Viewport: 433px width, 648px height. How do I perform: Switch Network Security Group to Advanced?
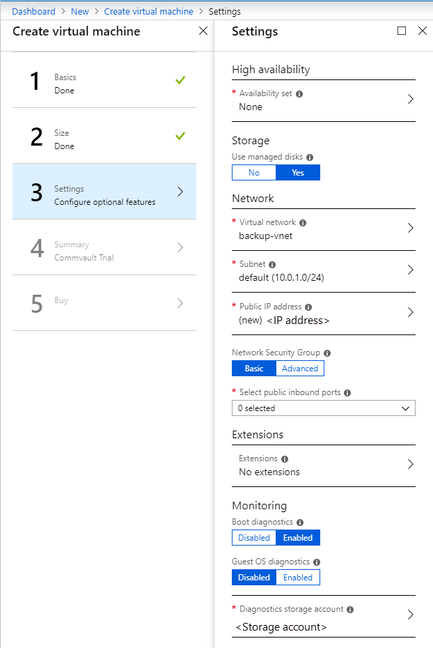point(300,369)
